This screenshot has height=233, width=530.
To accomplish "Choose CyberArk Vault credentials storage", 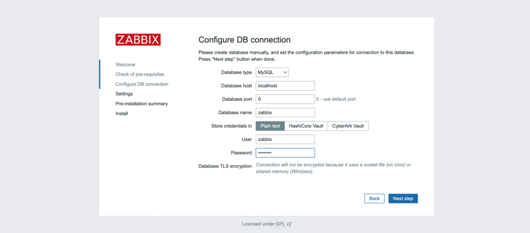I will (348, 126).
